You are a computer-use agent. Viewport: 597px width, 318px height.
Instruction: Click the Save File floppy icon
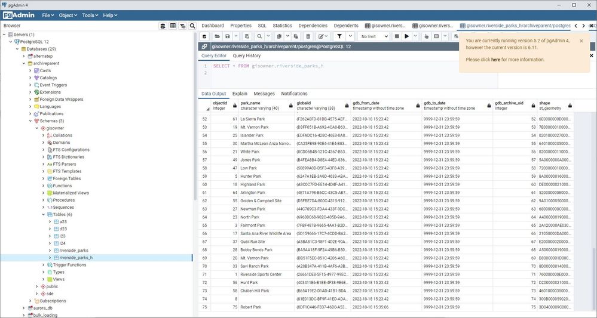[x=227, y=36]
